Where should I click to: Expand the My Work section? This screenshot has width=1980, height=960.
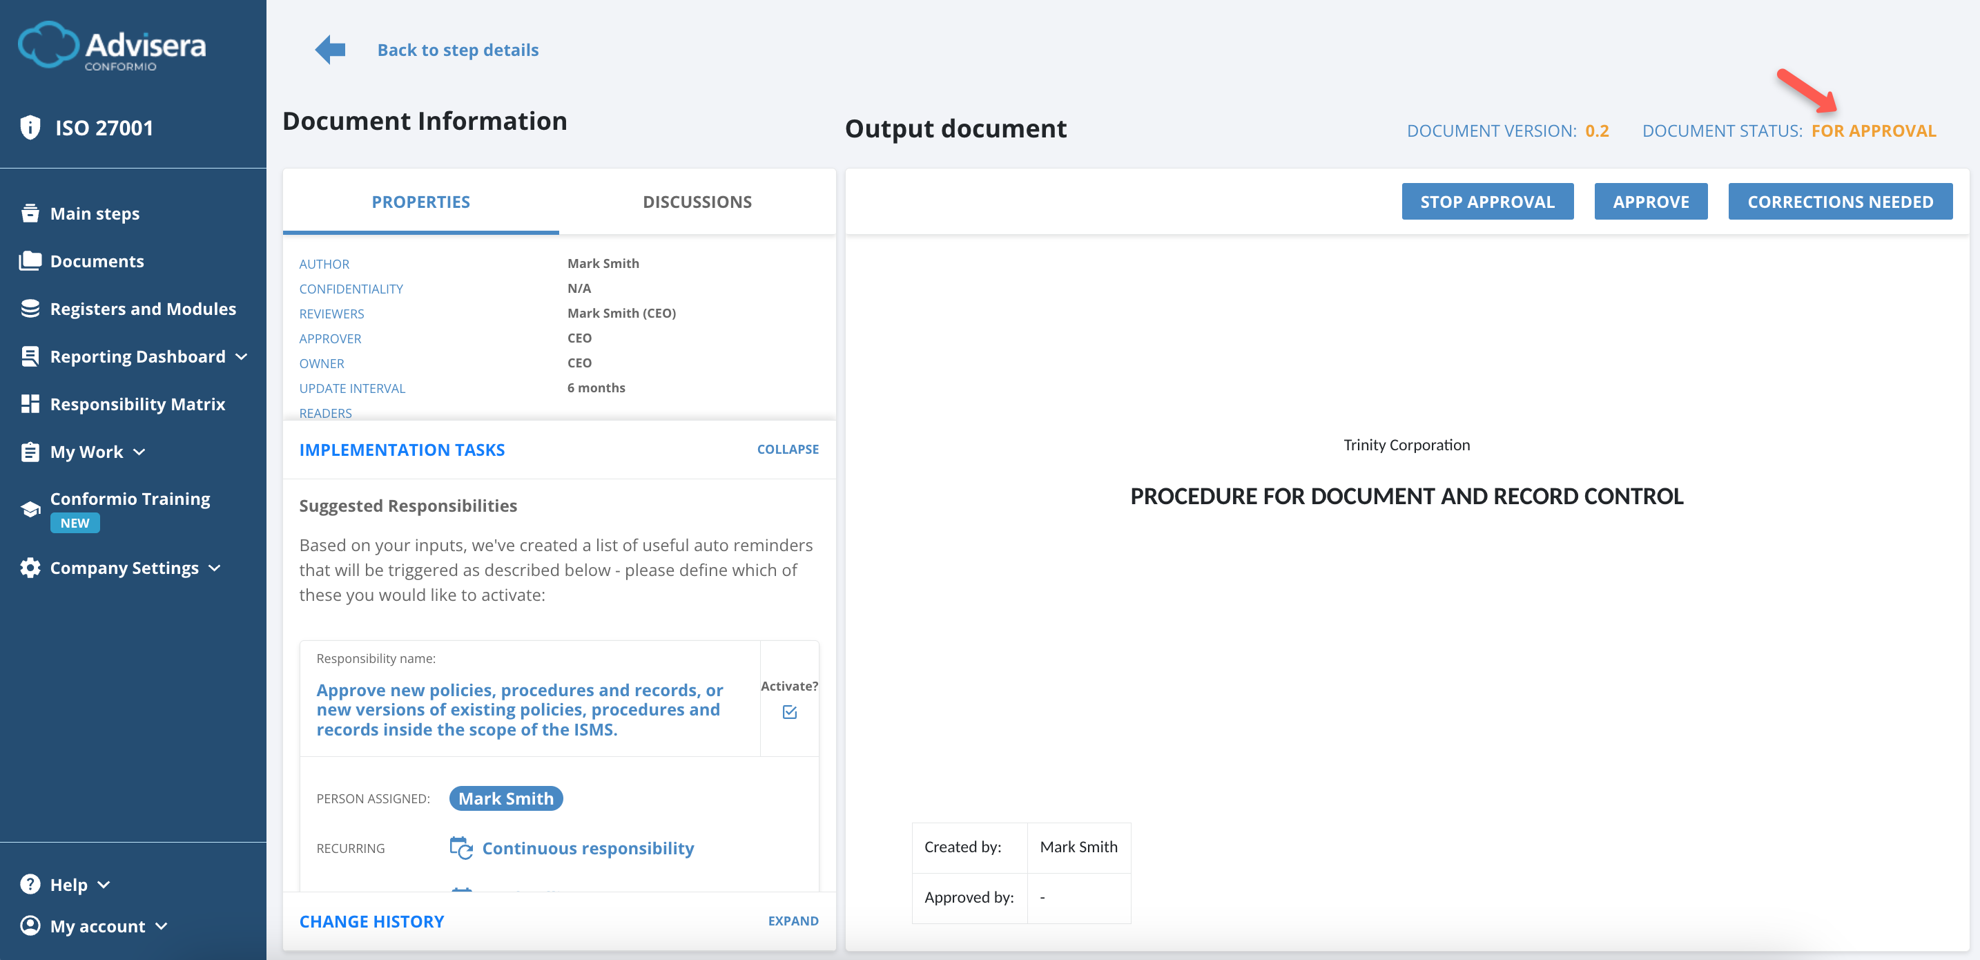point(138,452)
